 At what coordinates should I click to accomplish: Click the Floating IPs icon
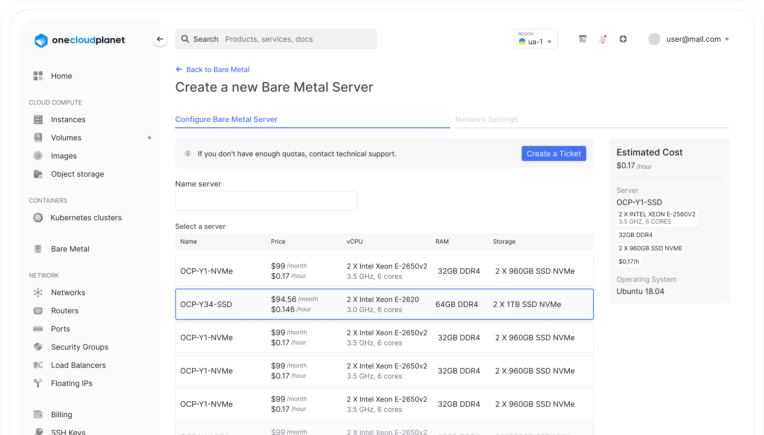pos(38,383)
